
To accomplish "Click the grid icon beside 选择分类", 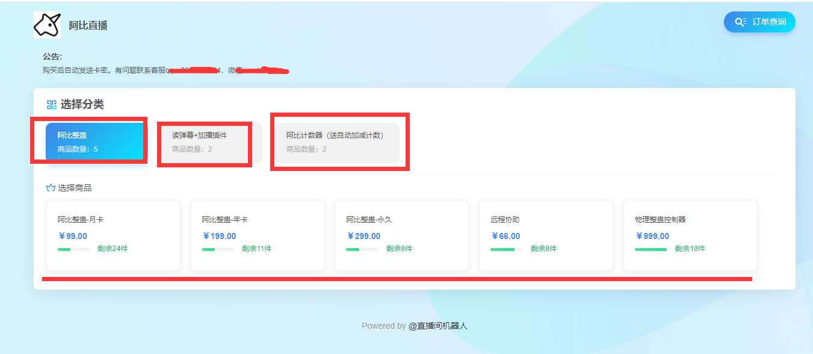I will click(x=52, y=105).
